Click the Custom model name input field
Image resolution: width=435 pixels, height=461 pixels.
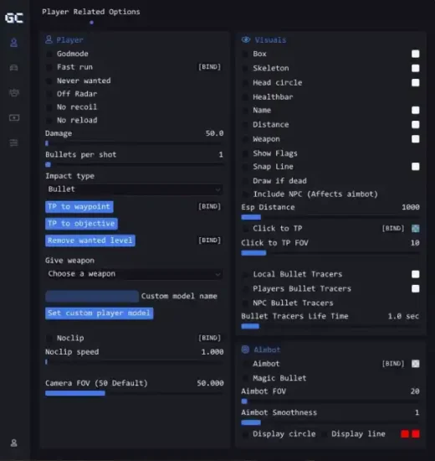coord(92,297)
